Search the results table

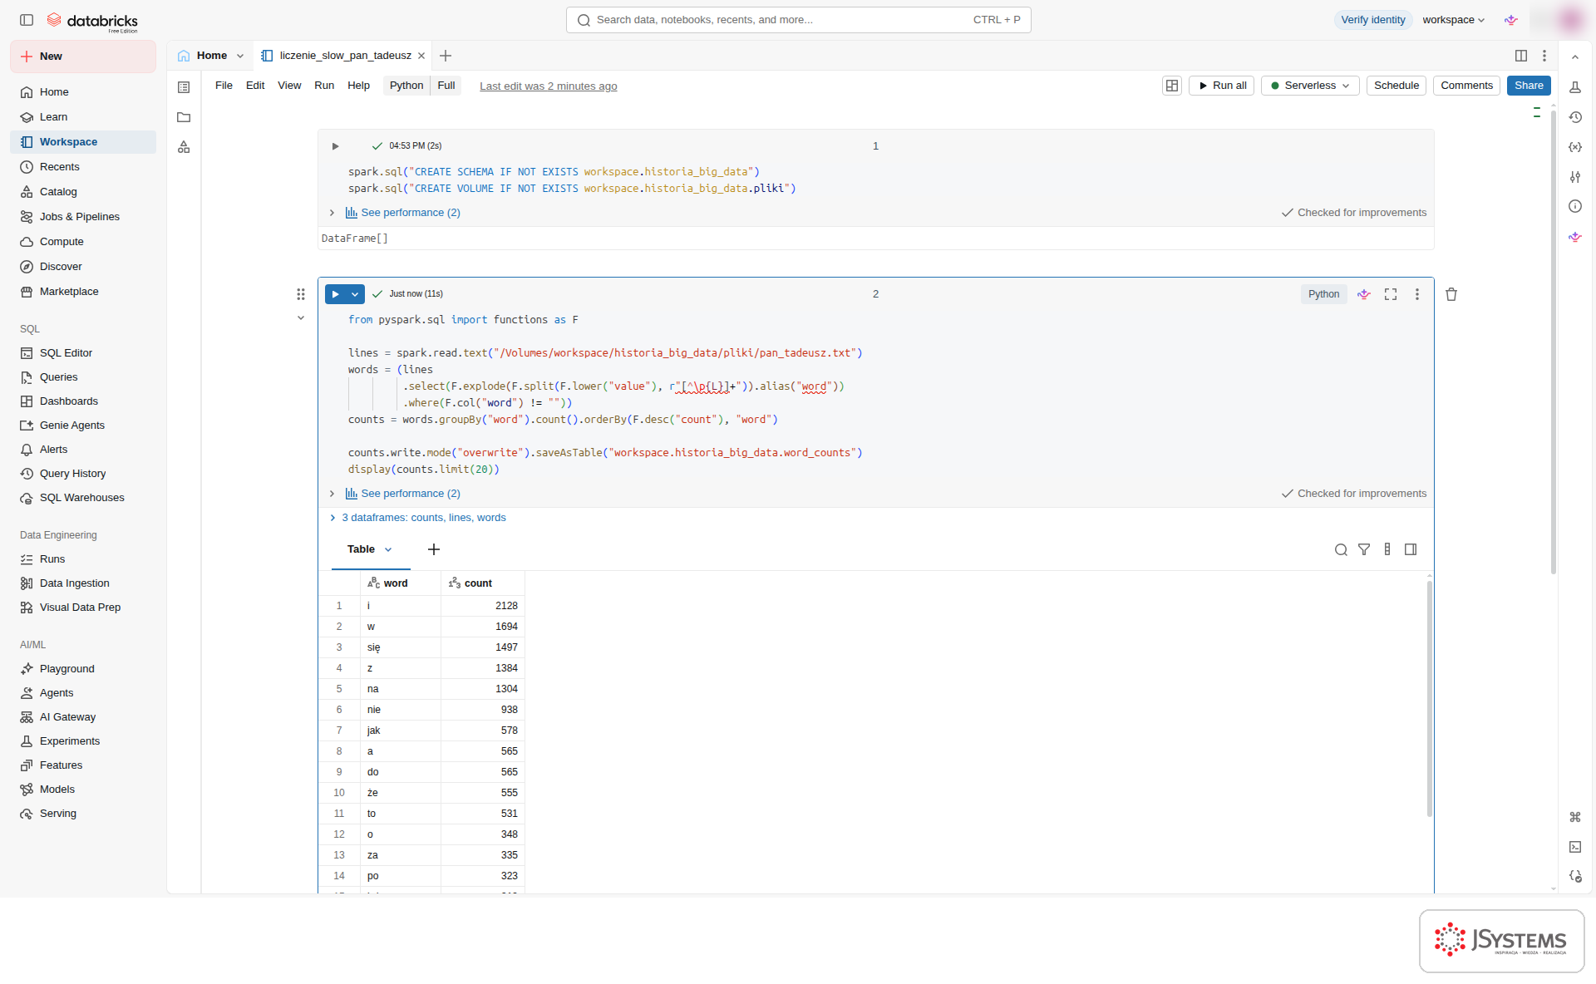[x=1341, y=549]
